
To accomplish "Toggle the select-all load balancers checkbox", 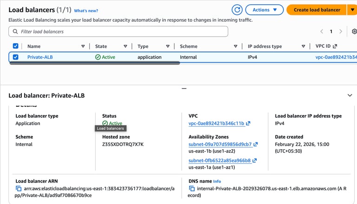I will [16, 46].
